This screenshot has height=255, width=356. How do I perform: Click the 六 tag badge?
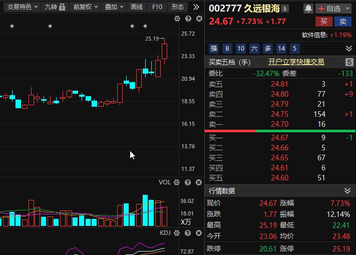tap(254, 49)
